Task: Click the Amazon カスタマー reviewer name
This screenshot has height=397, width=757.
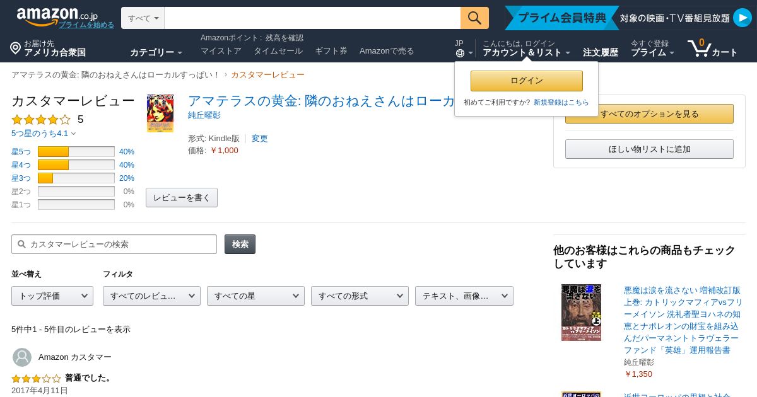Action: (x=75, y=357)
